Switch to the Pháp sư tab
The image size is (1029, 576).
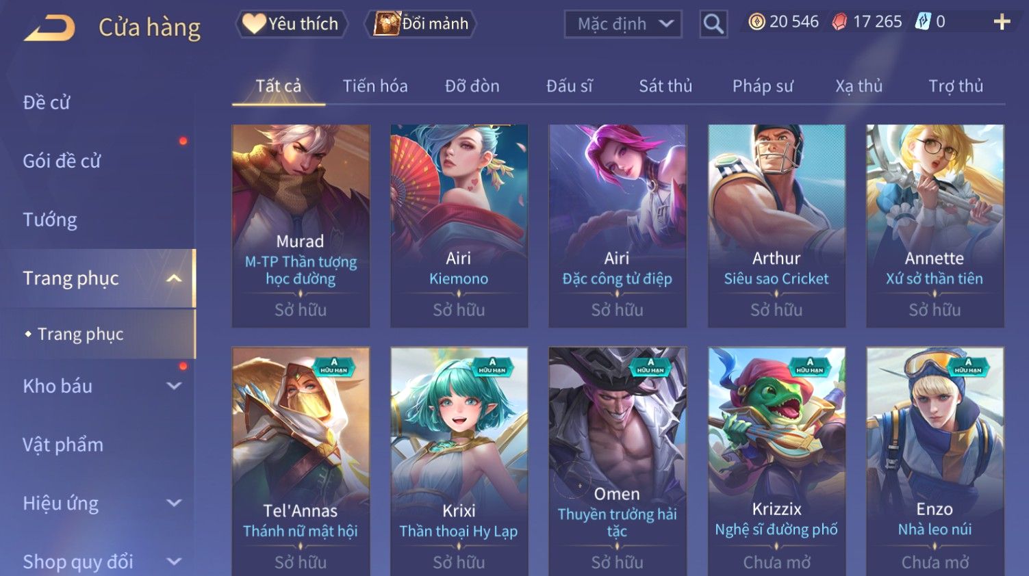pyautogui.click(x=763, y=86)
